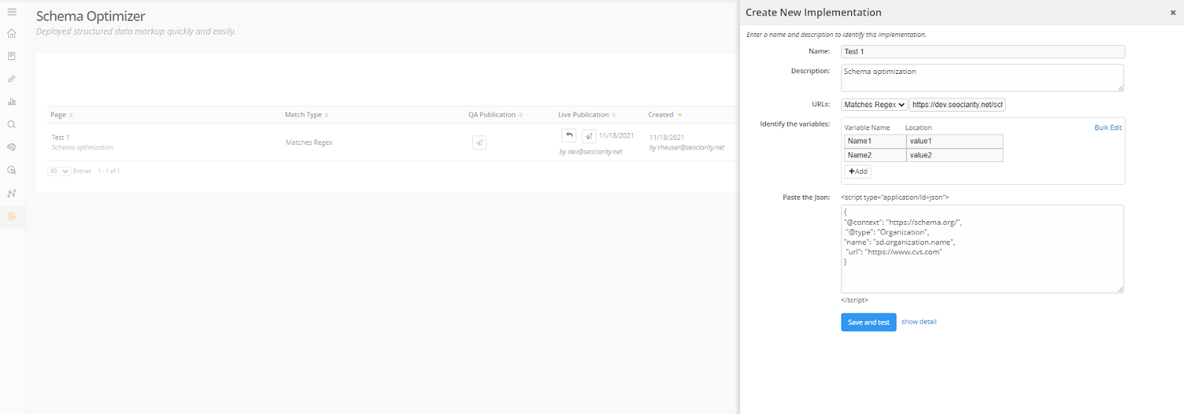1184x414 pixels.
Task: Click the Schema Optimizer page title
Action: click(91, 16)
